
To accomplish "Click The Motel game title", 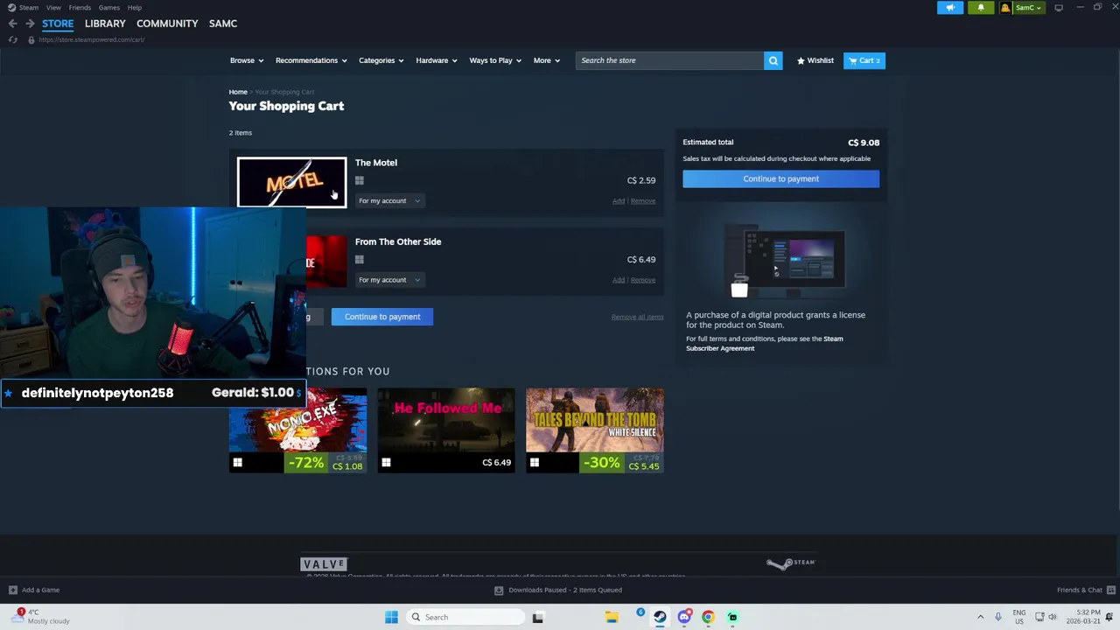I will tap(376, 163).
